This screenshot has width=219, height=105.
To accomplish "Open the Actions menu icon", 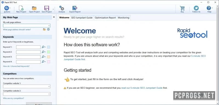I will coord(7,8).
